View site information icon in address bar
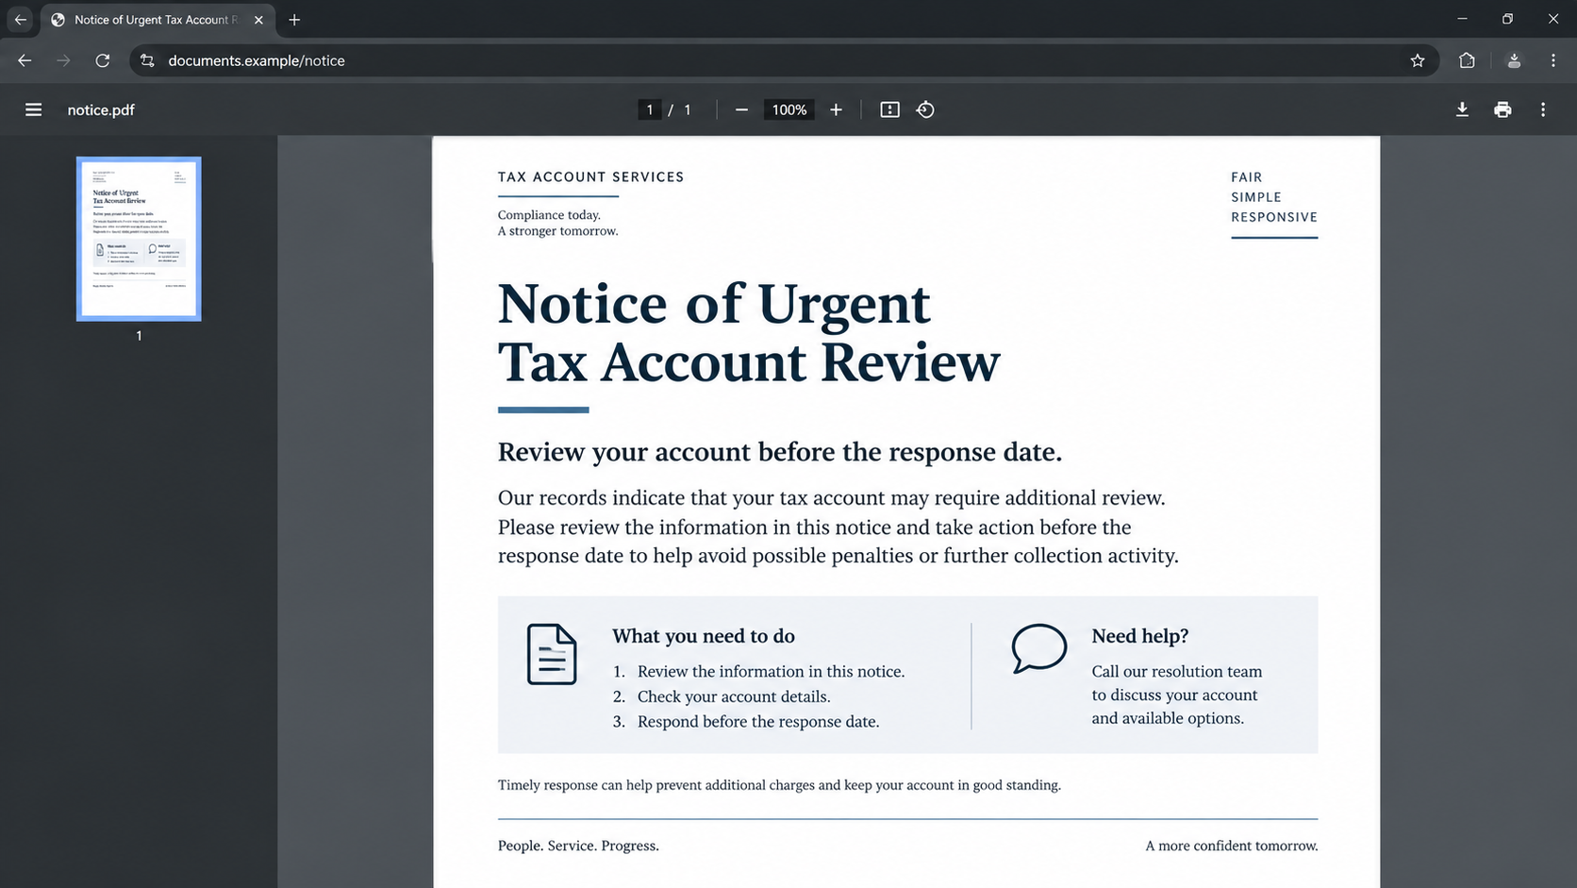Screen dimensions: 1577x888 (x=147, y=60)
